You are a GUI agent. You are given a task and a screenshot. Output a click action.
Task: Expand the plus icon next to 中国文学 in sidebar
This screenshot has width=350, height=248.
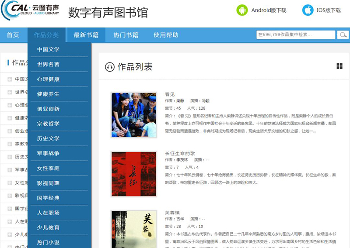point(10,79)
